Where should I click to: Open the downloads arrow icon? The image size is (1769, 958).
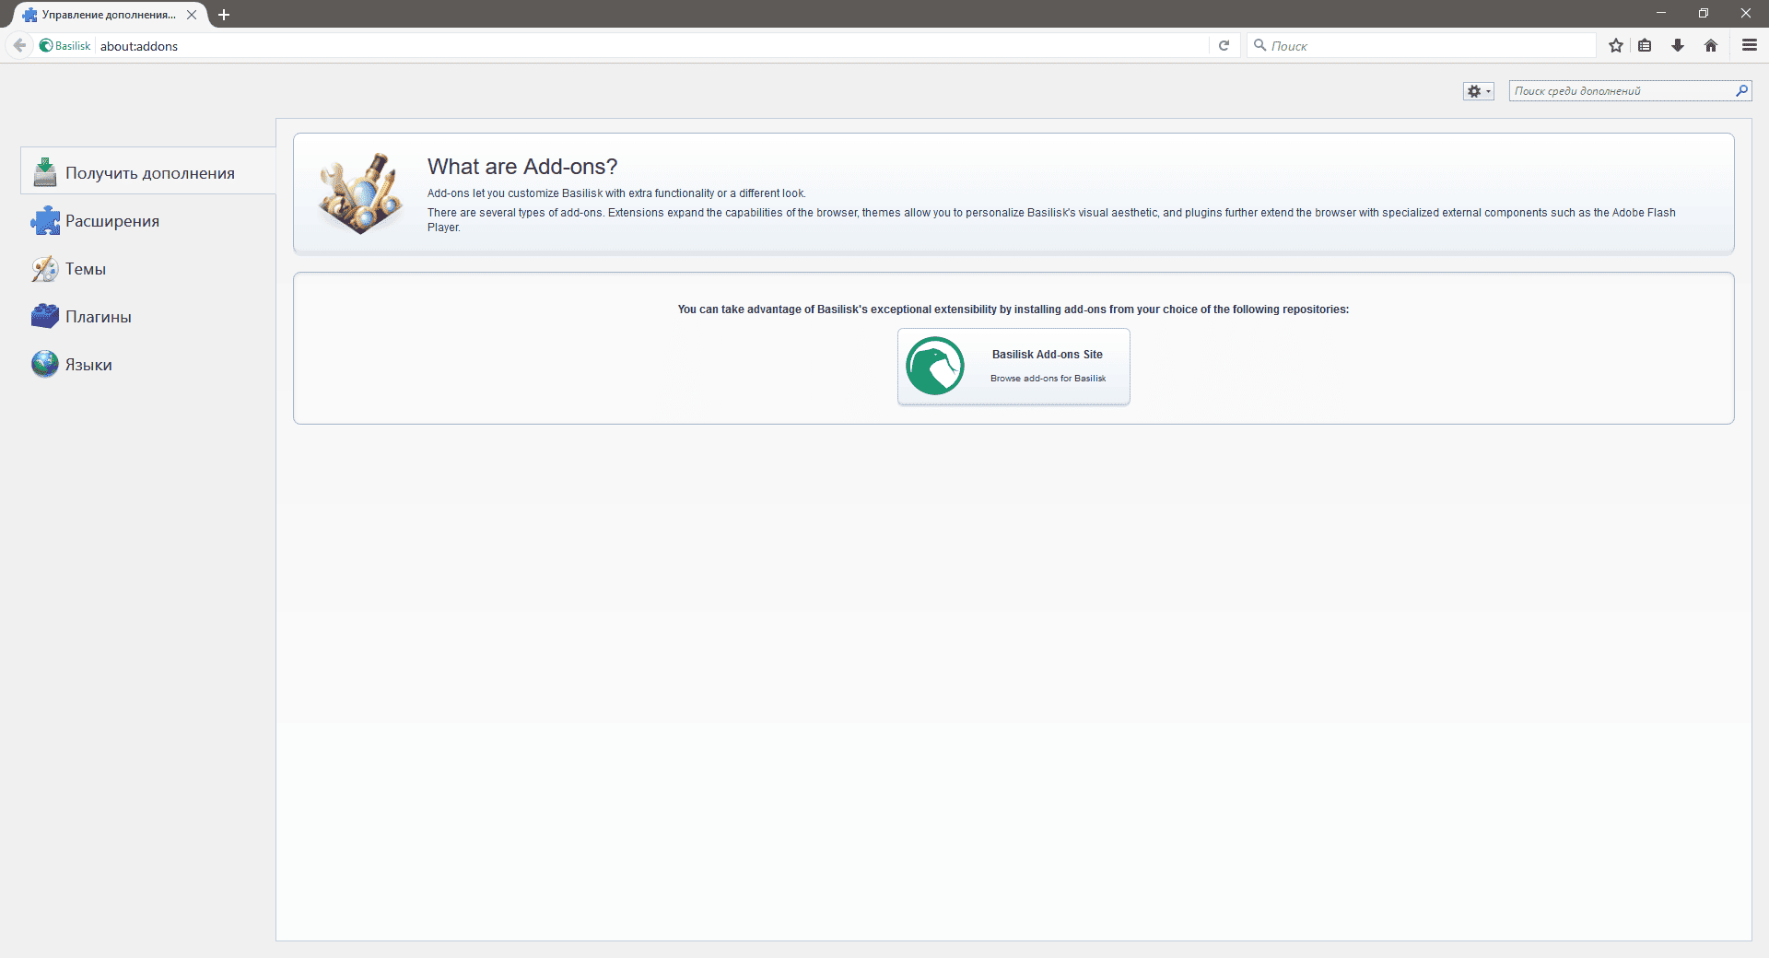click(x=1678, y=45)
